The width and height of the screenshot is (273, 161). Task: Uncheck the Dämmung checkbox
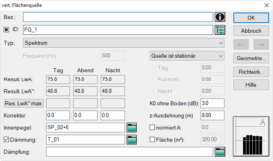pyautogui.click(x=6, y=140)
